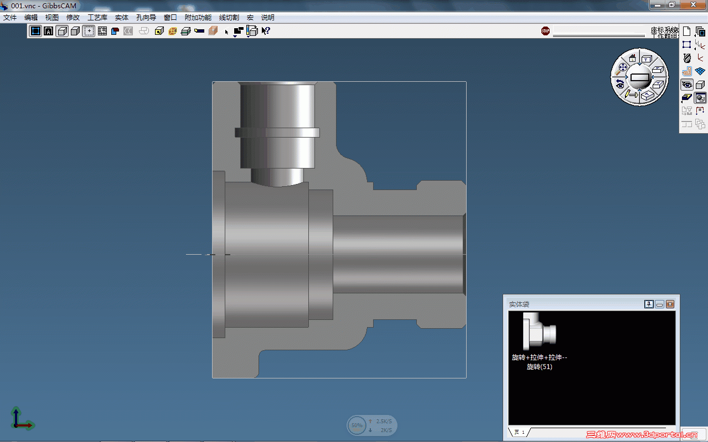Click the stacked orange sheets icon
708x442 pixels.
point(213,31)
